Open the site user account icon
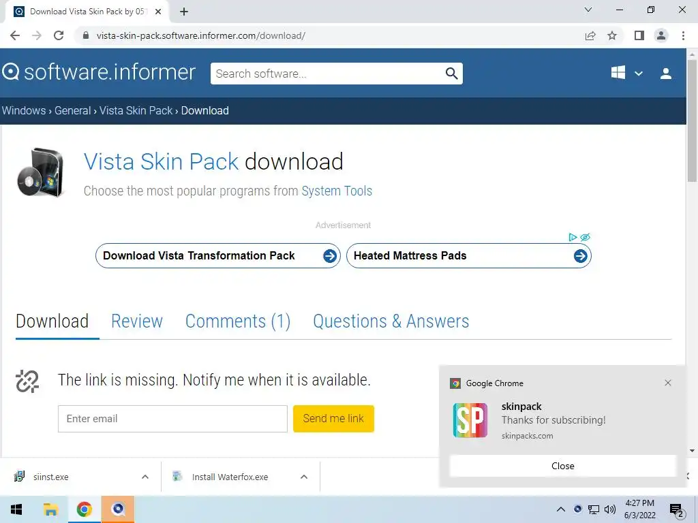 point(666,74)
